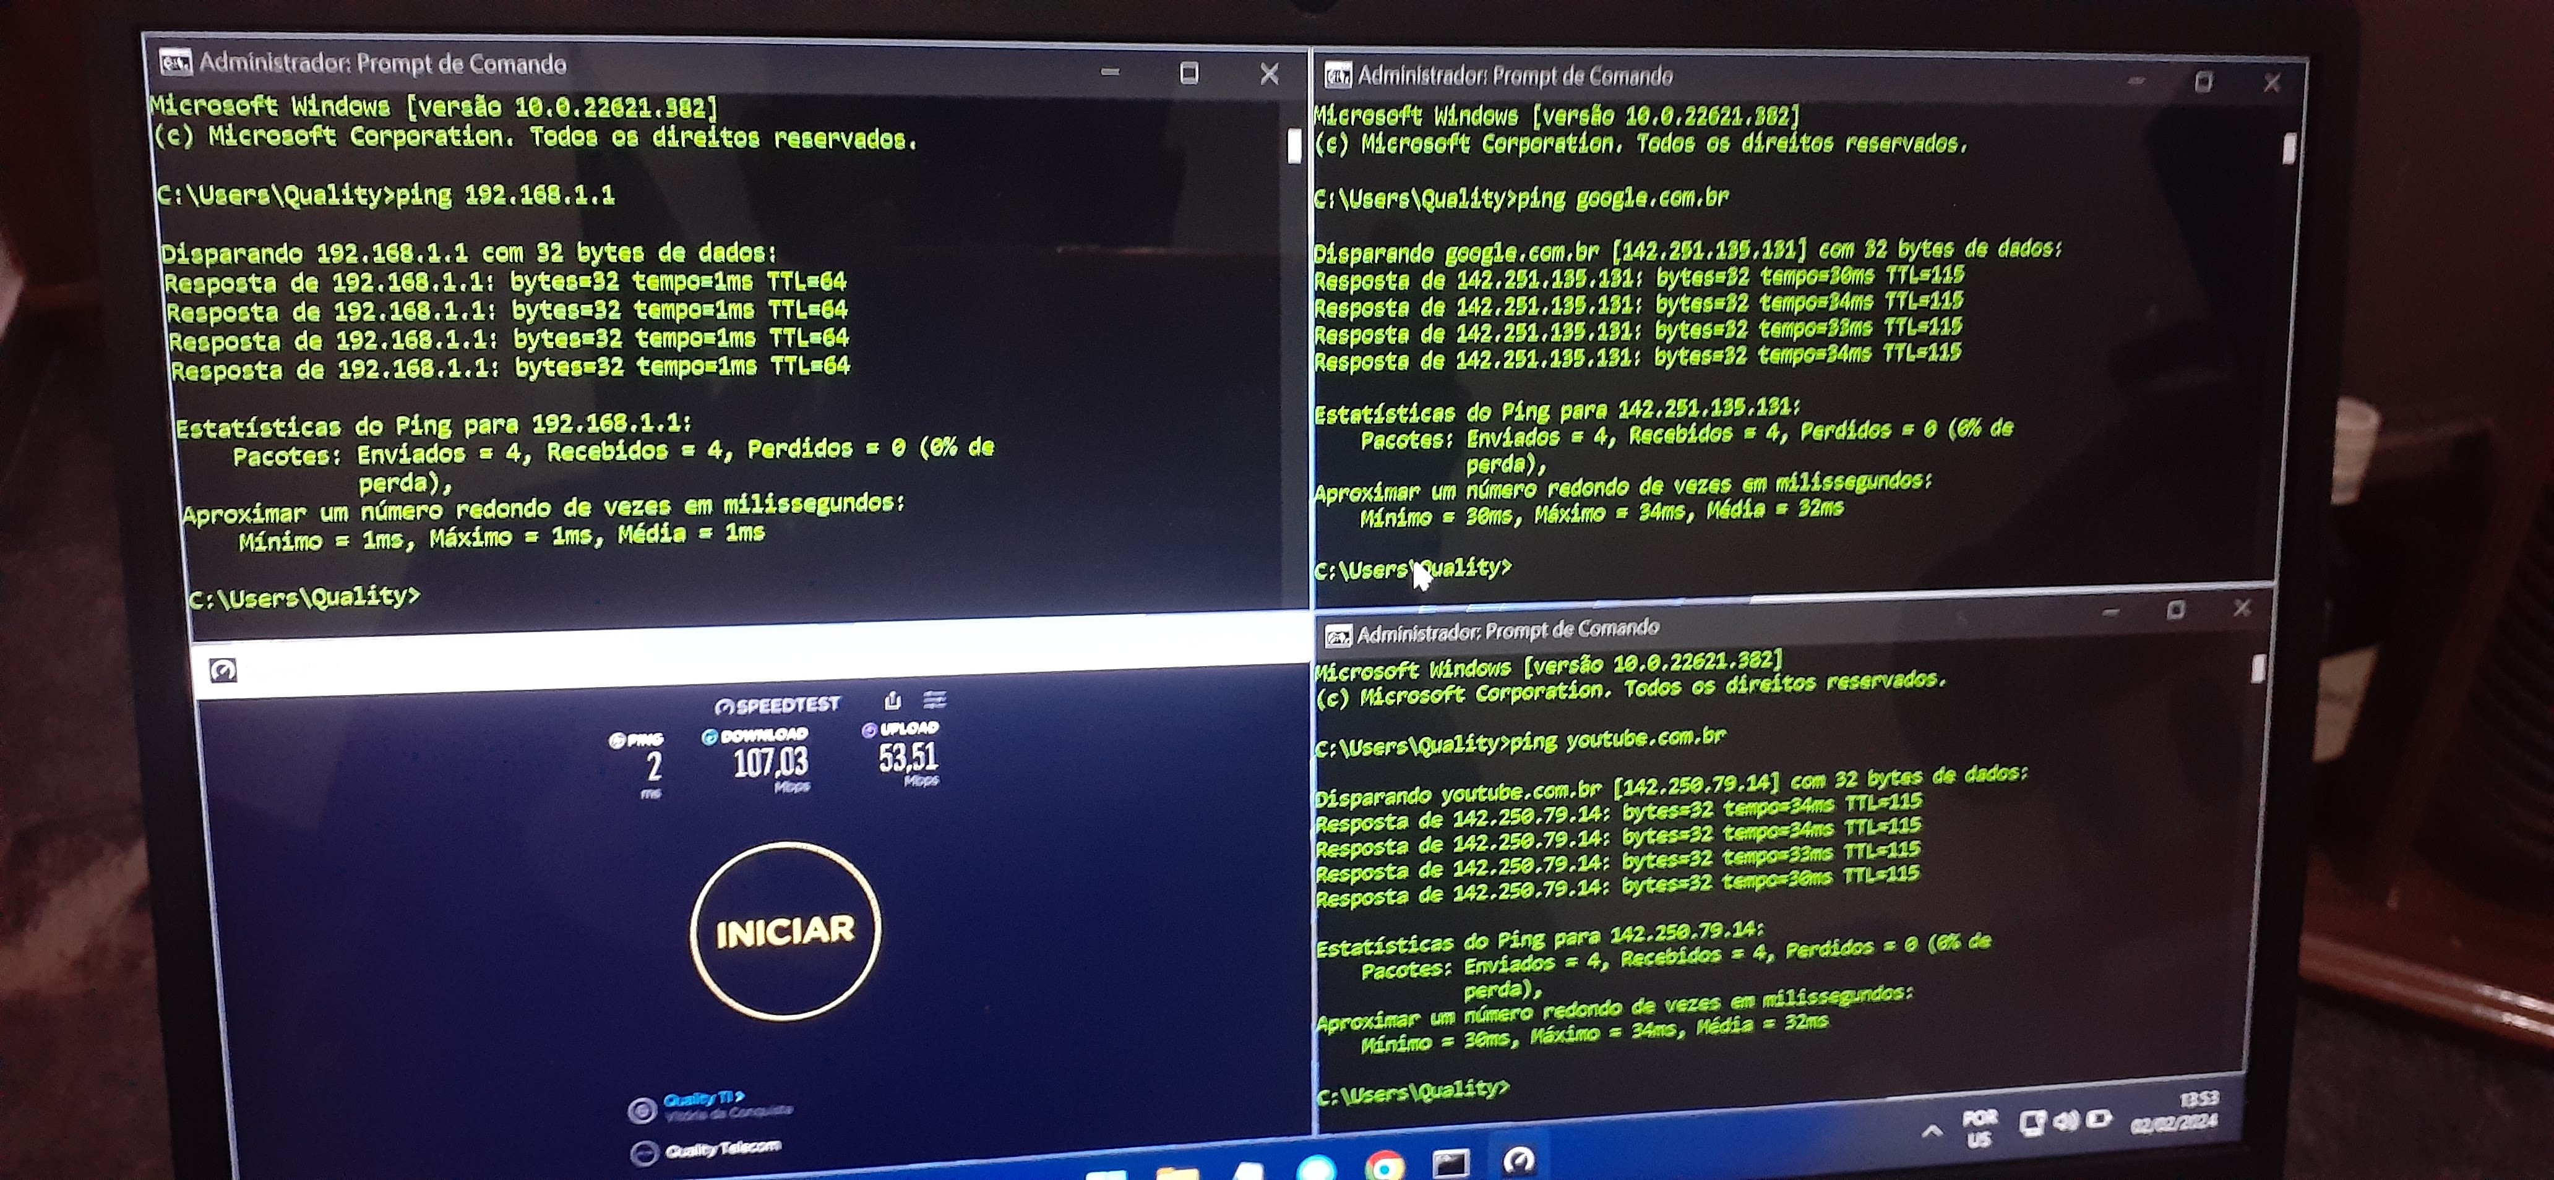The height and width of the screenshot is (1180, 2554).
Task: Click Speedtest gauge icon in taskbar
Action: pyautogui.click(x=1519, y=1160)
